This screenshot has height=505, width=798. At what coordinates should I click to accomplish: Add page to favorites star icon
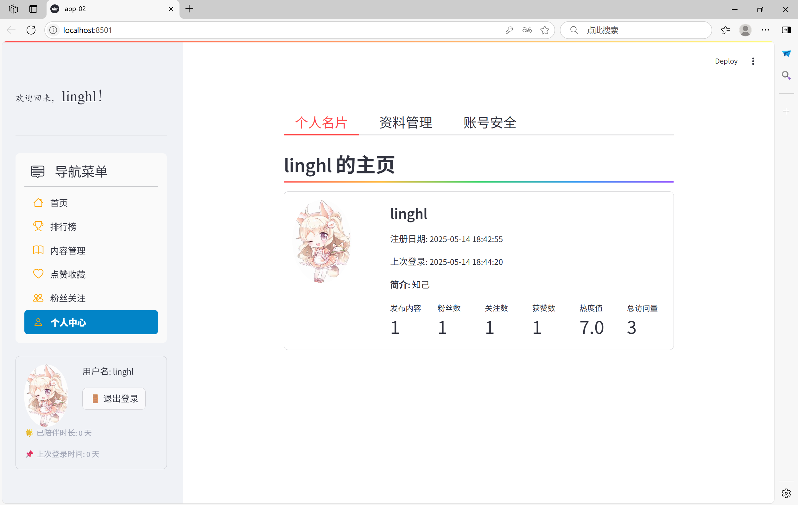coord(544,30)
